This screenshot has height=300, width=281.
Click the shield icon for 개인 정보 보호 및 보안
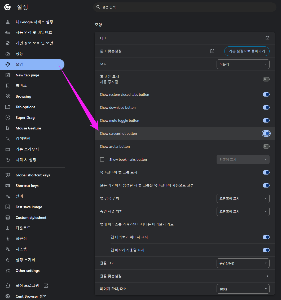[8, 43]
